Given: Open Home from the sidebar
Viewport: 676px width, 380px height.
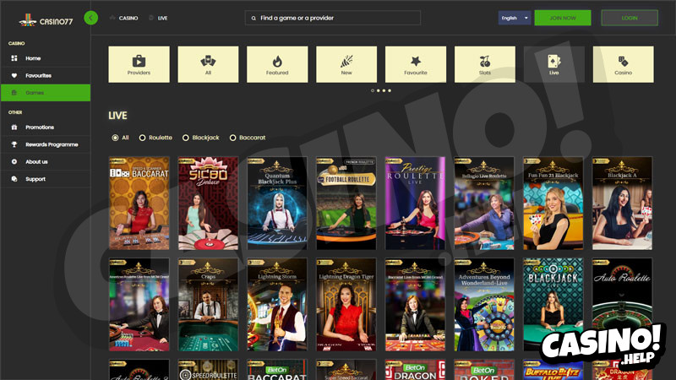Looking at the screenshot, I should [46, 58].
